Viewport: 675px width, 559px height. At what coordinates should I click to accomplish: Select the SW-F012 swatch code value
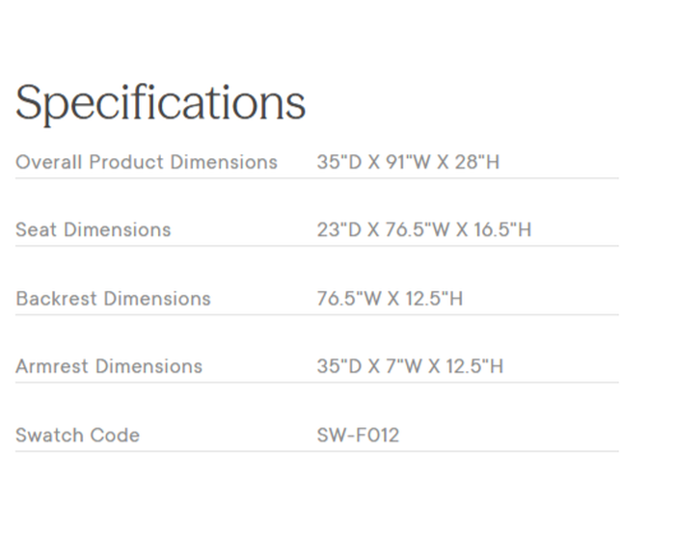click(x=358, y=435)
